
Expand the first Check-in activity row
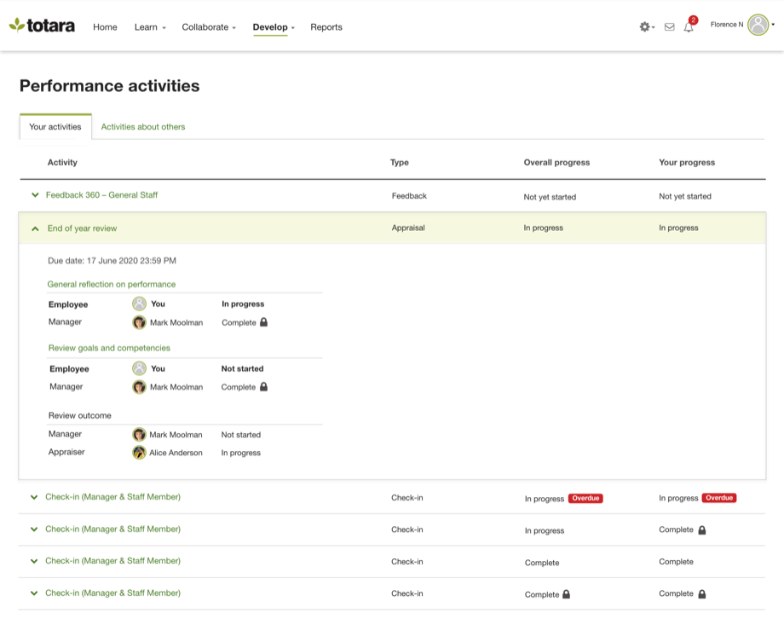coord(34,498)
